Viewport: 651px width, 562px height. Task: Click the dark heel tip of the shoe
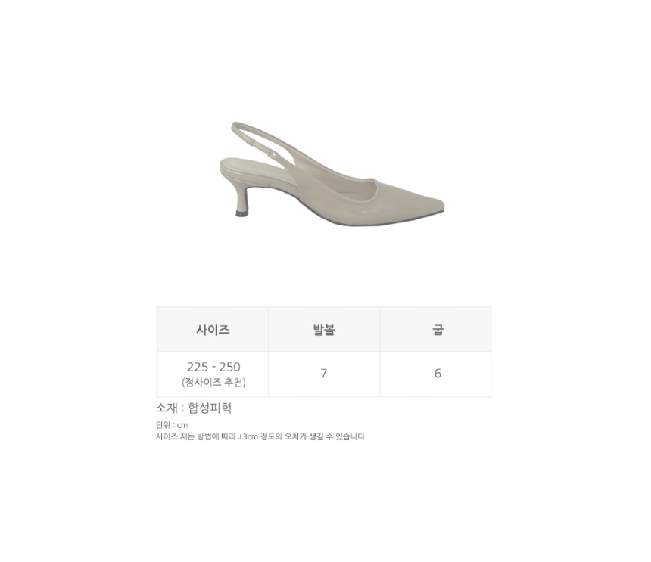click(241, 213)
